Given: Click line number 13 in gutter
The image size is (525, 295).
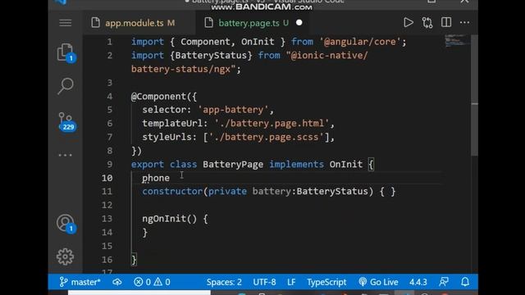Looking at the screenshot, I should click(107, 219).
